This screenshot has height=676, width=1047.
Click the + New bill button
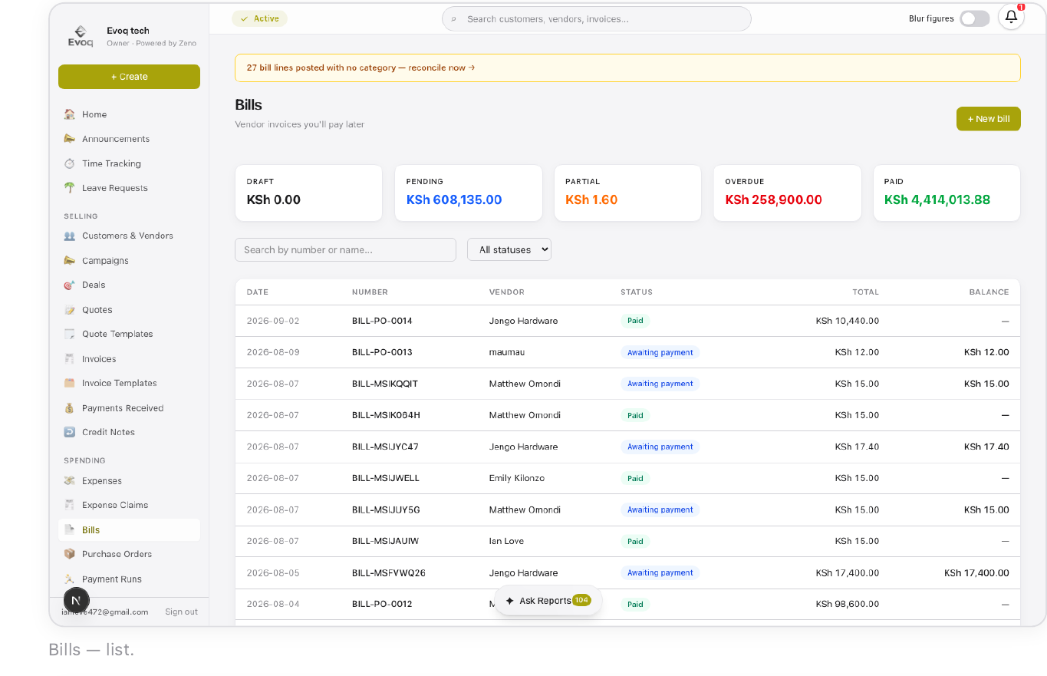(988, 119)
